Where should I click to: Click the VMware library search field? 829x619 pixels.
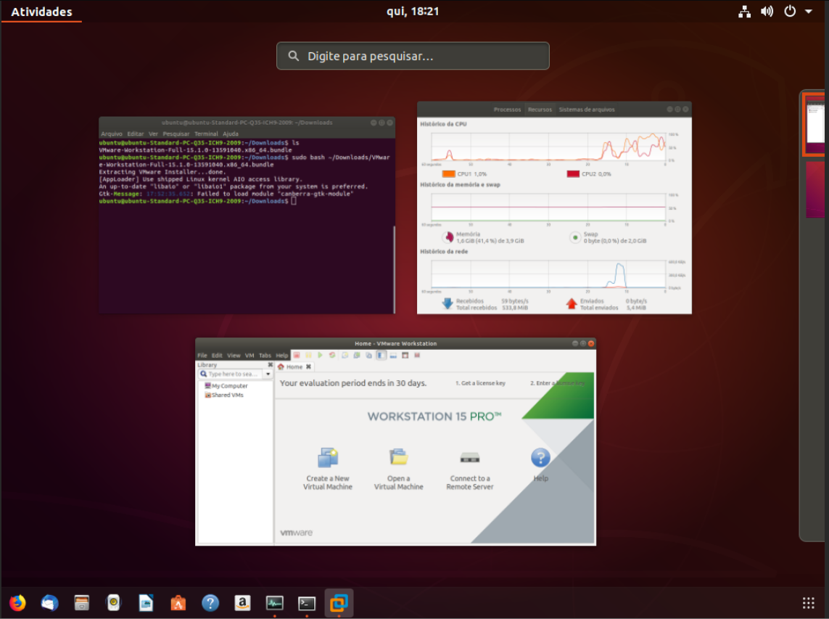click(x=231, y=374)
